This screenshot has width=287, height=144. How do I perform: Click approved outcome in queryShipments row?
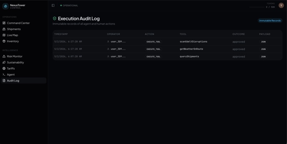pyautogui.click(x=239, y=57)
